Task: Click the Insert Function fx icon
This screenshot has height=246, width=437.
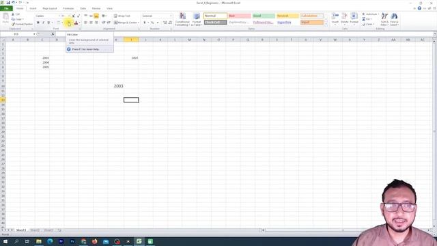Action: tap(53, 34)
